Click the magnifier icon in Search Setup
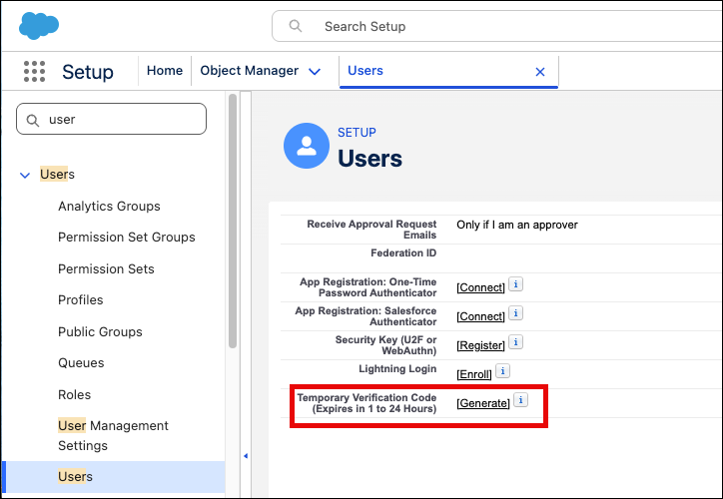This screenshot has height=499, width=723. click(x=296, y=26)
